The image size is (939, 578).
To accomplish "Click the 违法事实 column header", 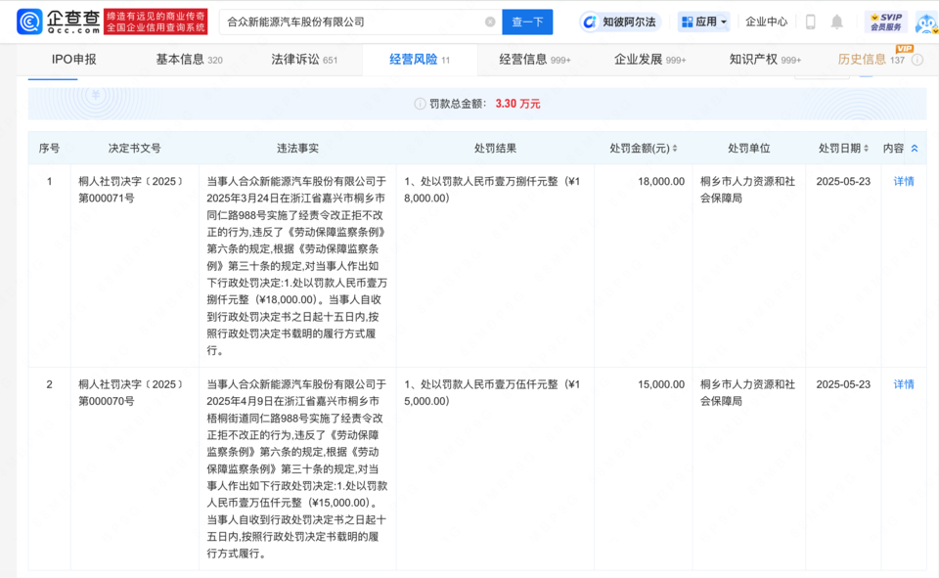I will (297, 148).
